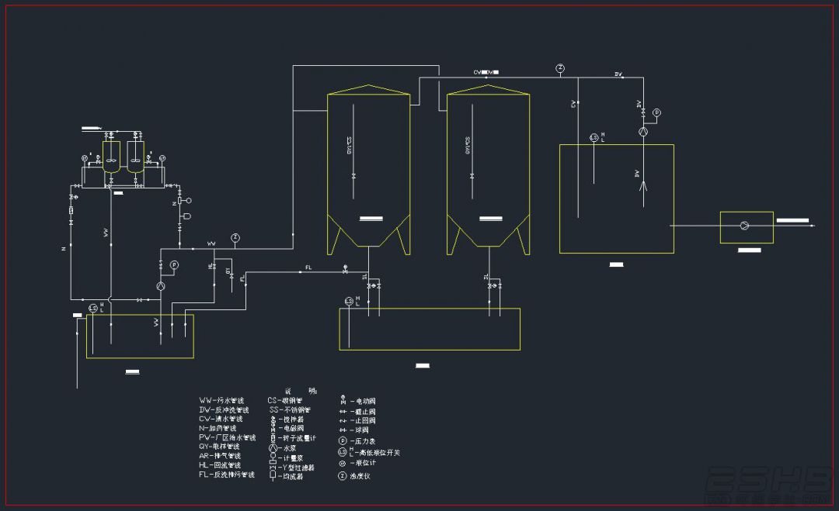The width and height of the screenshot is (839, 511).
Task: Click the ESHB watermark logo in the corner
Action: click(769, 485)
